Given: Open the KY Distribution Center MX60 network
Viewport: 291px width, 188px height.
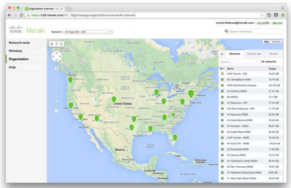Looking at the screenshot, I should [251, 161].
